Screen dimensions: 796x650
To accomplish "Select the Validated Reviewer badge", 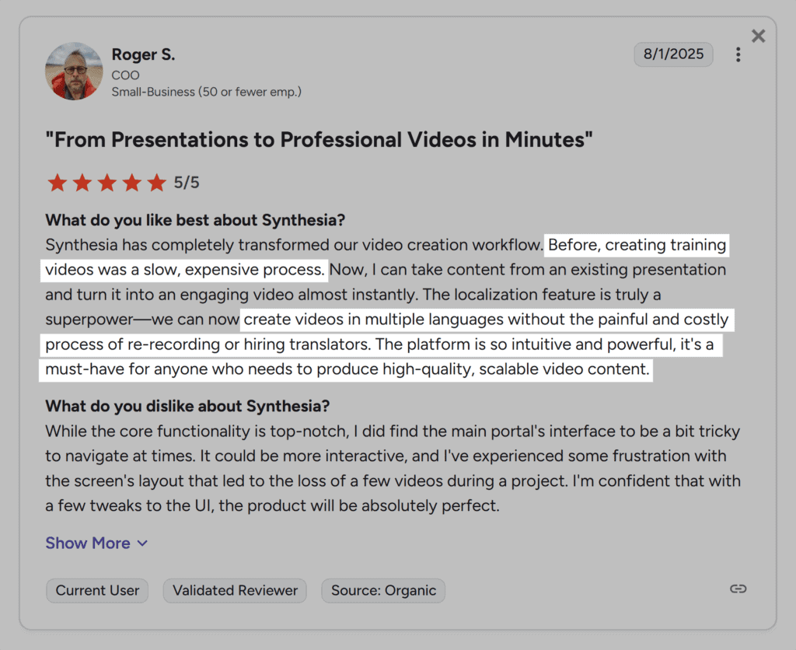I will [234, 590].
